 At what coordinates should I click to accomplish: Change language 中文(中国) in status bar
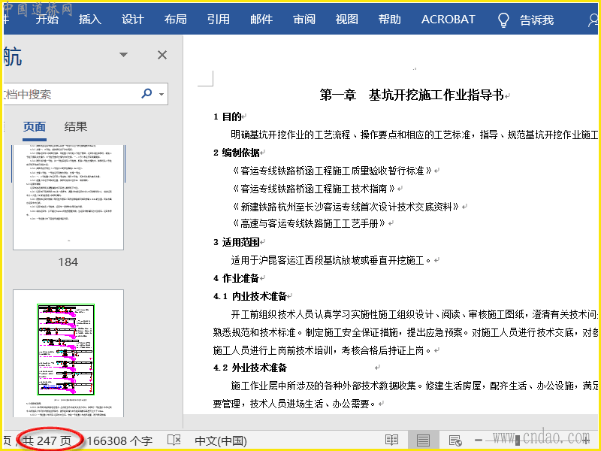(x=221, y=440)
